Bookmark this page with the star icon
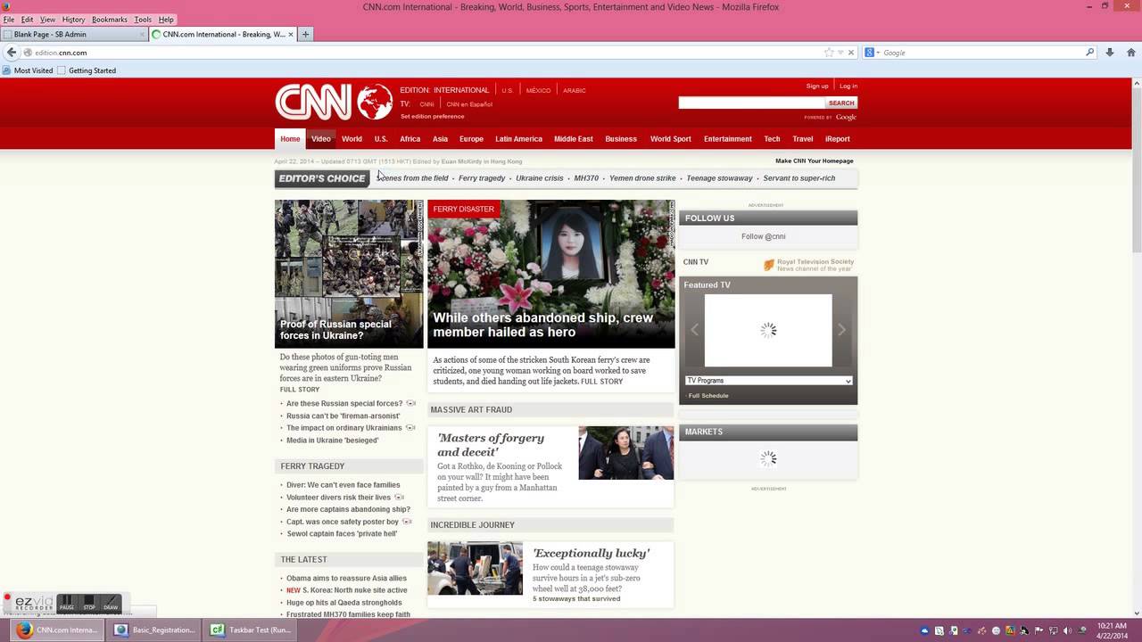 point(829,53)
